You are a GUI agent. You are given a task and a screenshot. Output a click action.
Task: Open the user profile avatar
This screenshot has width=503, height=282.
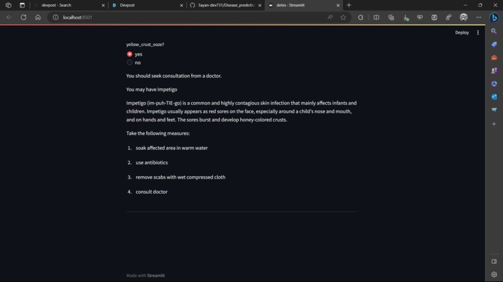464,17
